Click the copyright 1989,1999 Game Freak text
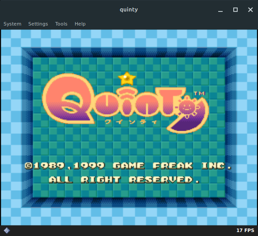The image size is (258, 236). tap(128, 166)
